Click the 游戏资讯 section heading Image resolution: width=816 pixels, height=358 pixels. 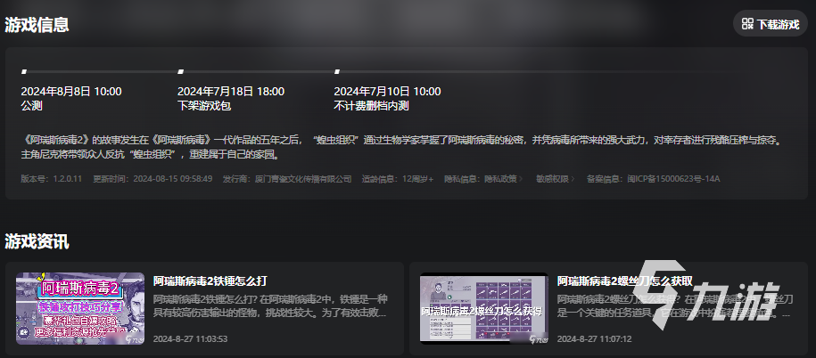[x=37, y=241]
